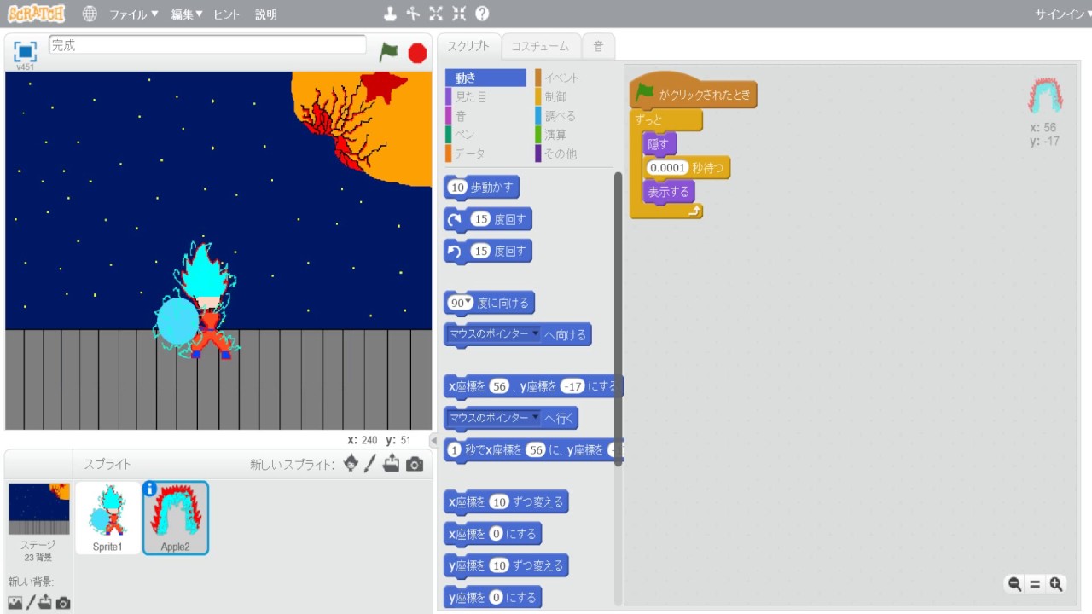
Task: Toggle full screen stage mode
Action: click(26, 50)
